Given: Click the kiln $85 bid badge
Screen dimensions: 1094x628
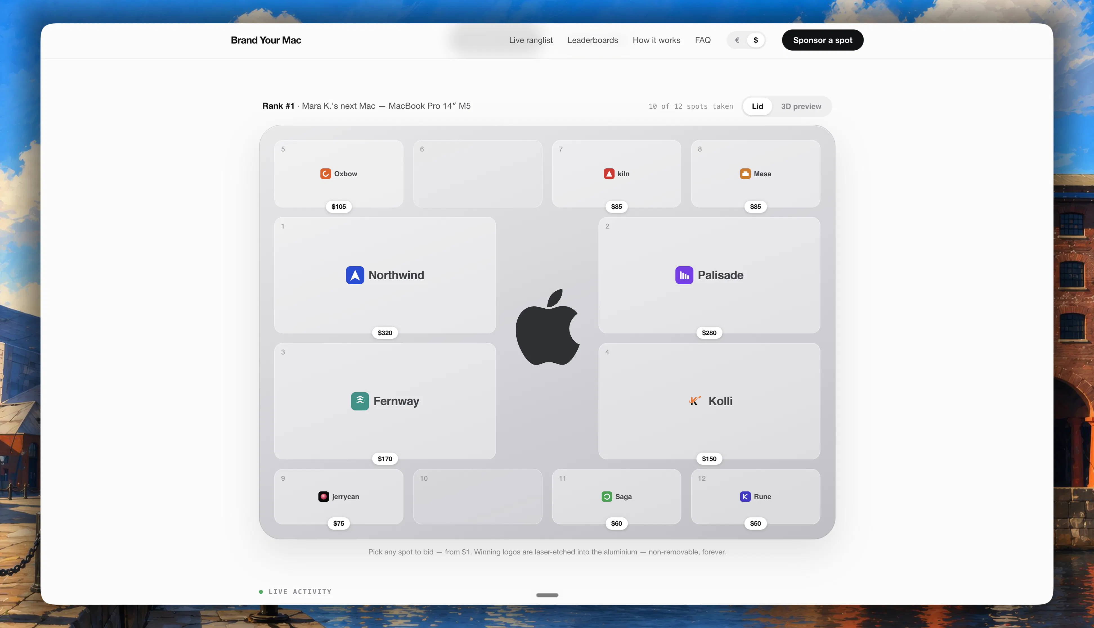Looking at the screenshot, I should pos(617,207).
